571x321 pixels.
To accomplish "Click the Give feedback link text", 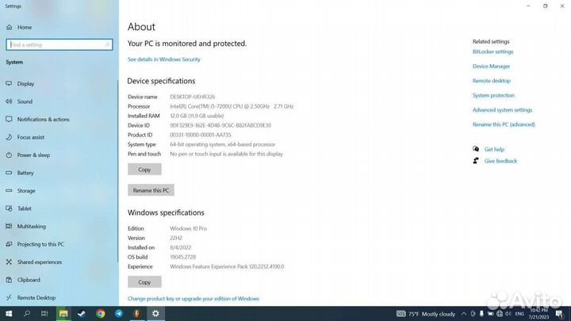I will pyautogui.click(x=500, y=161).
